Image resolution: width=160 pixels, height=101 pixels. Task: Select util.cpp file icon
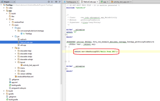tap(19, 45)
